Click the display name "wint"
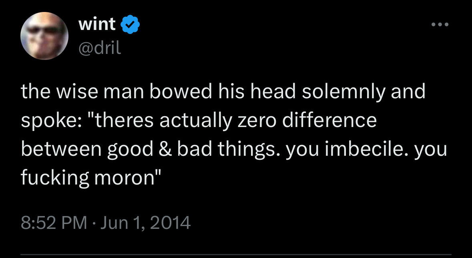The height and width of the screenshot is (258, 472). (x=97, y=25)
